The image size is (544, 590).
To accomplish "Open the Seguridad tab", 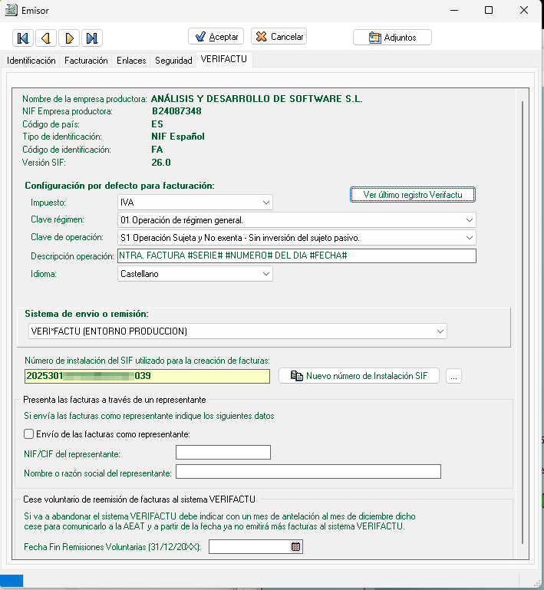I will point(173,61).
